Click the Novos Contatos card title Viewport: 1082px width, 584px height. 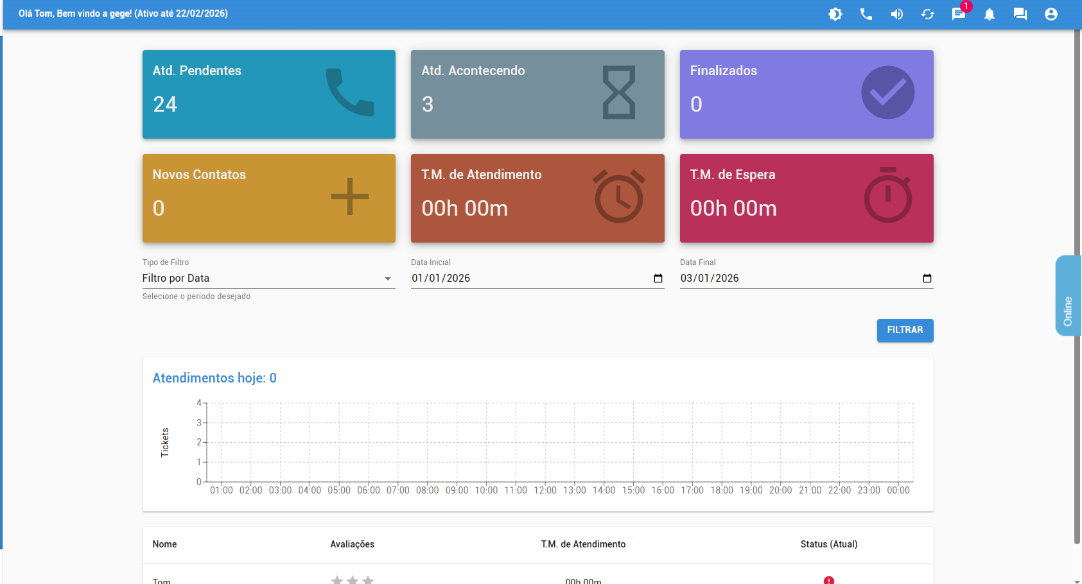coord(199,175)
